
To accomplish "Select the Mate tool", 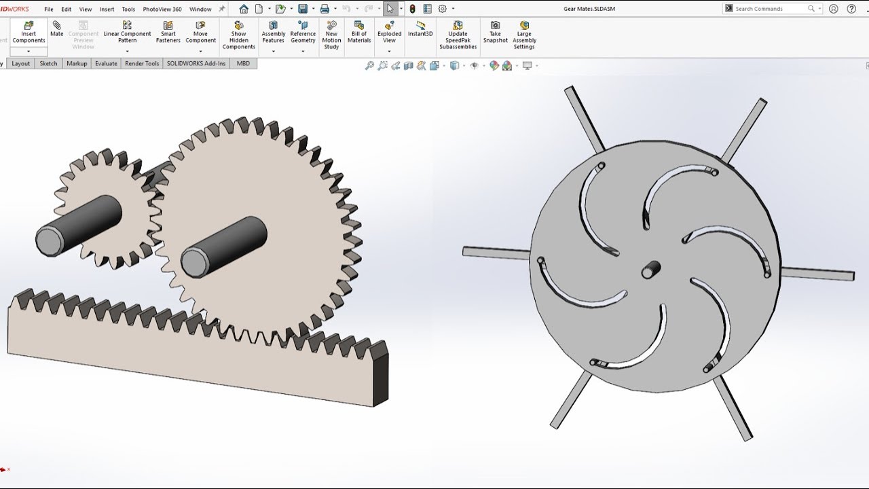I will [57, 29].
